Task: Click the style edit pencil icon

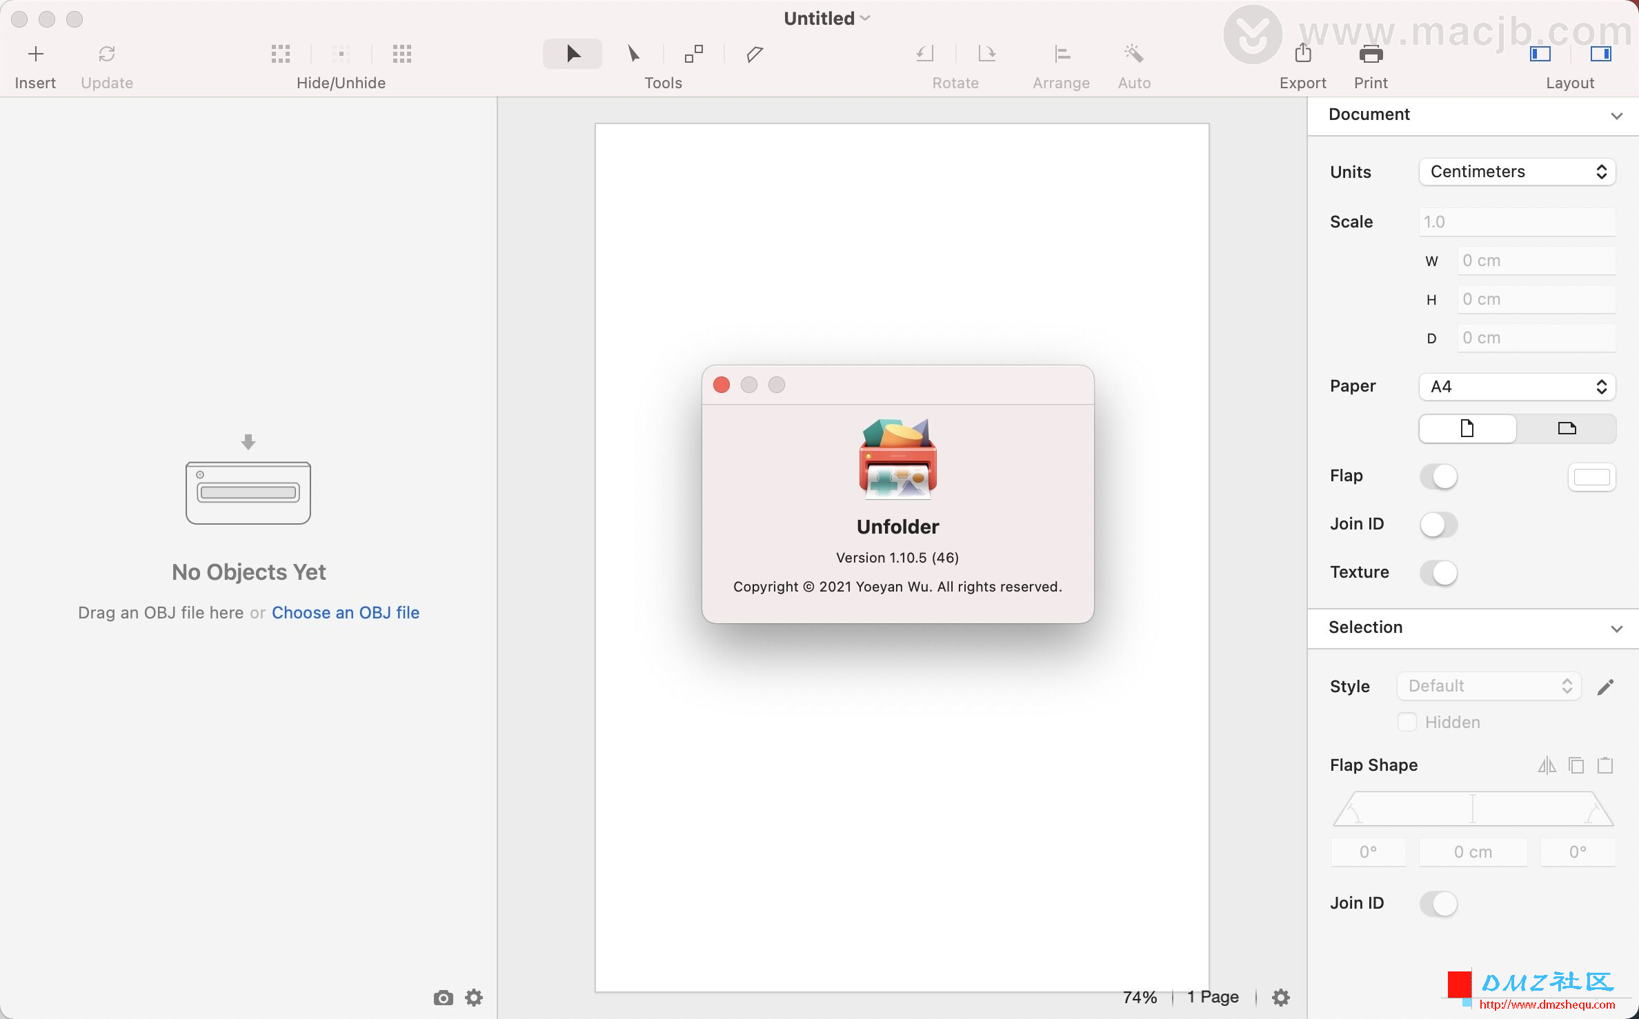Action: pyautogui.click(x=1605, y=687)
